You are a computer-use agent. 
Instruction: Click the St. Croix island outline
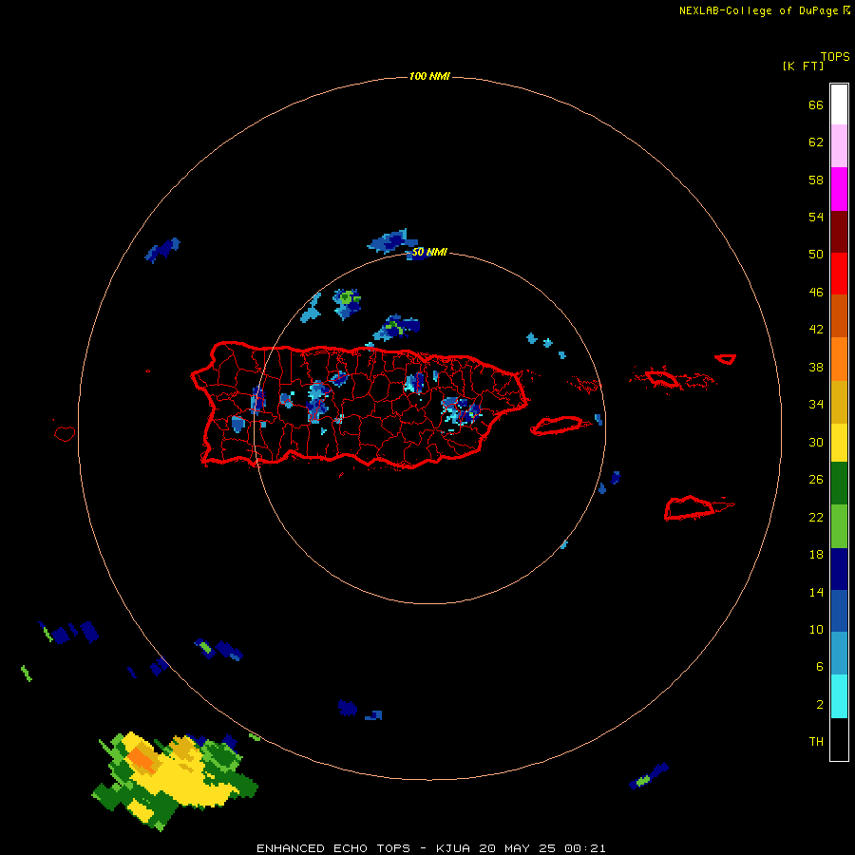coord(690,508)
